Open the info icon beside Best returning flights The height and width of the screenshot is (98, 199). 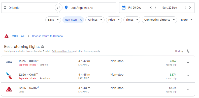coord(43,47)
